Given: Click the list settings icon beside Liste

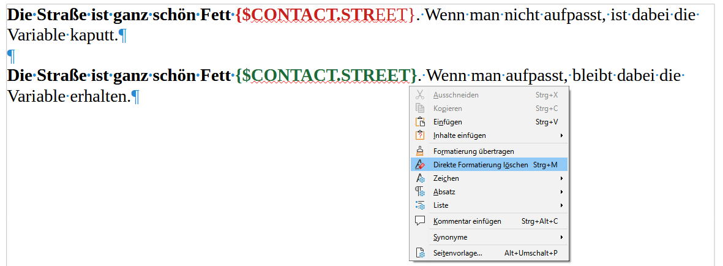Looking at the screenshot, I should pos(420,205).
